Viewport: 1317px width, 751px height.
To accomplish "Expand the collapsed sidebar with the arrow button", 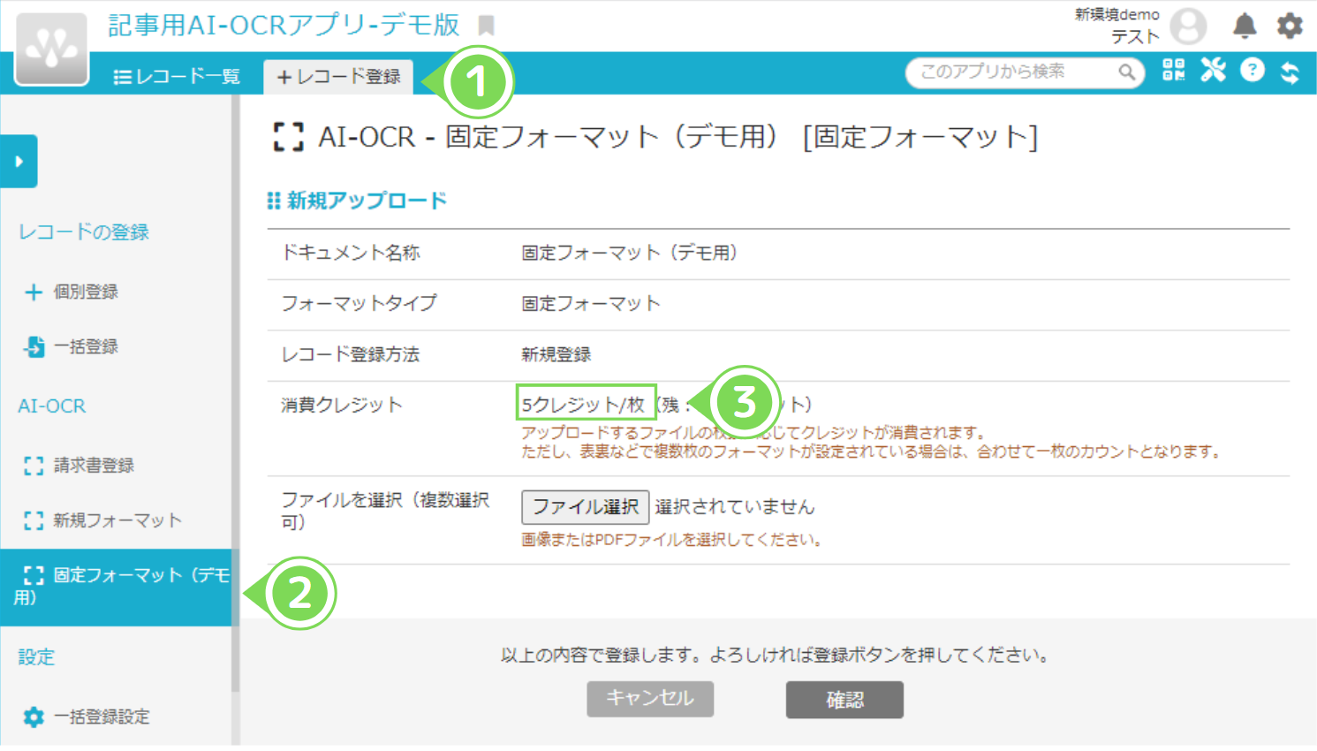I will (x=18, y=162).
